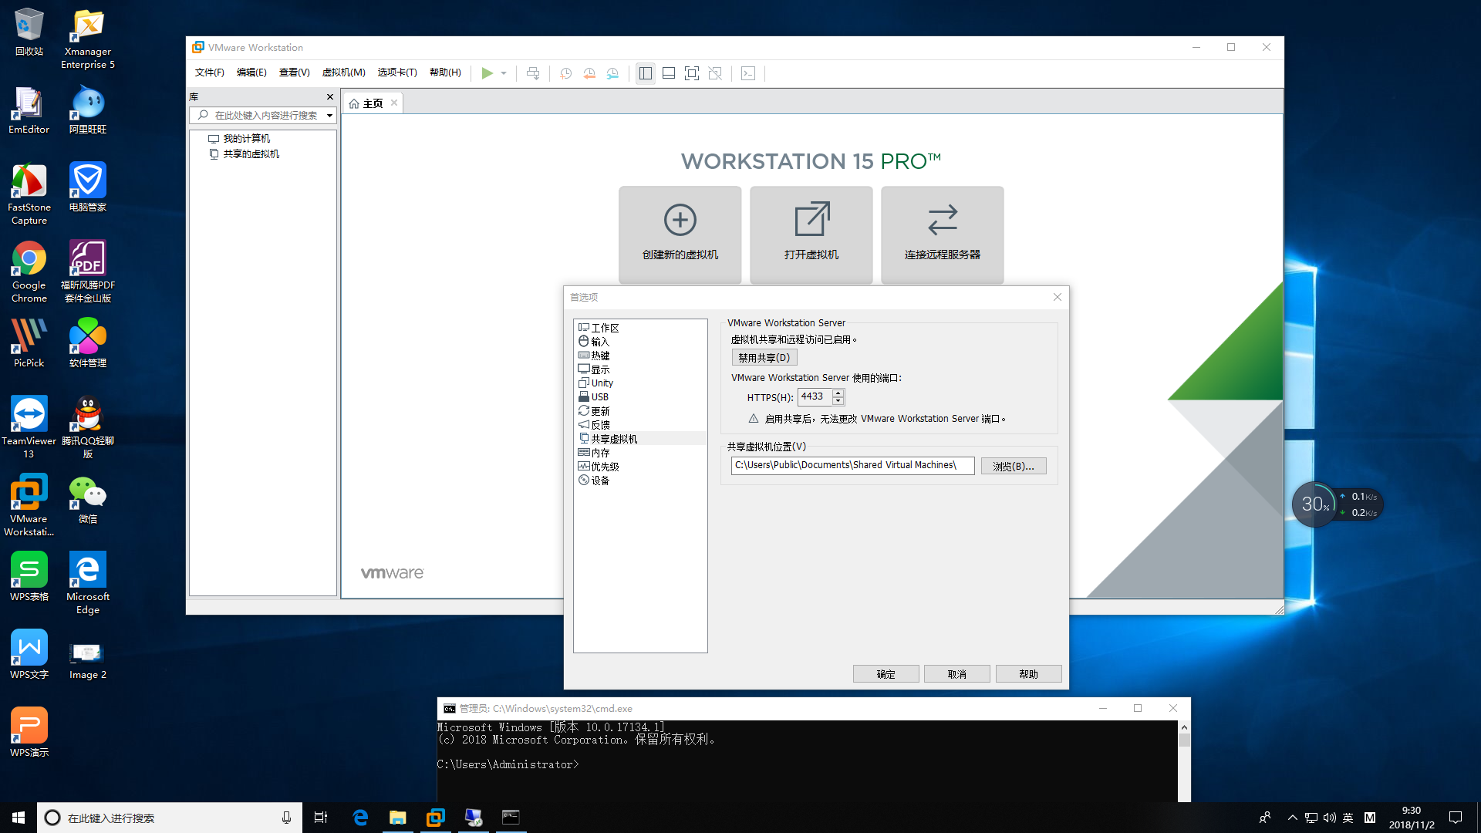The image size is (1481, 833).
Task: Open the TeamViewer 13 desktop icon
Action: [29, 427]
